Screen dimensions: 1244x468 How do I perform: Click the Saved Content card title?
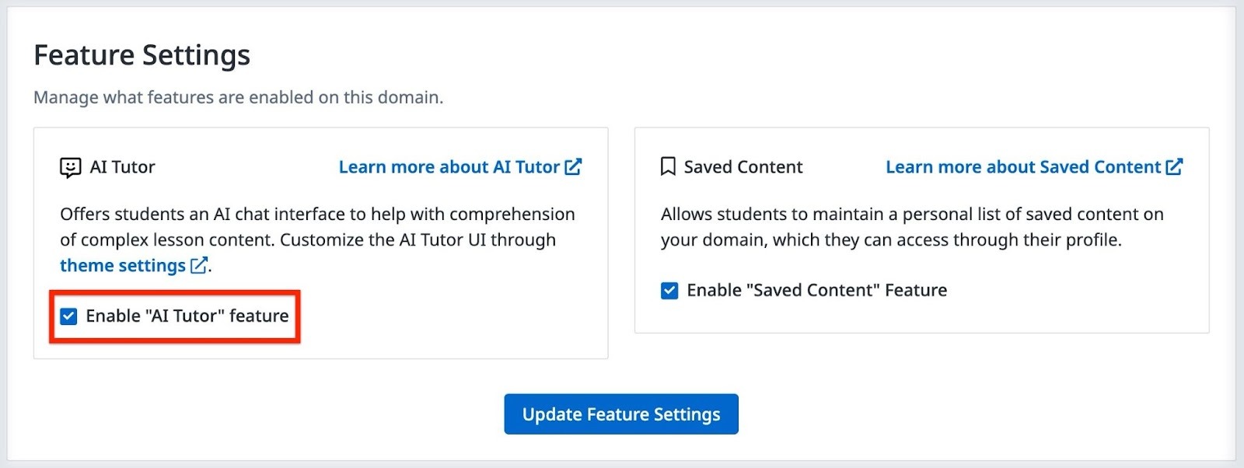743,167
